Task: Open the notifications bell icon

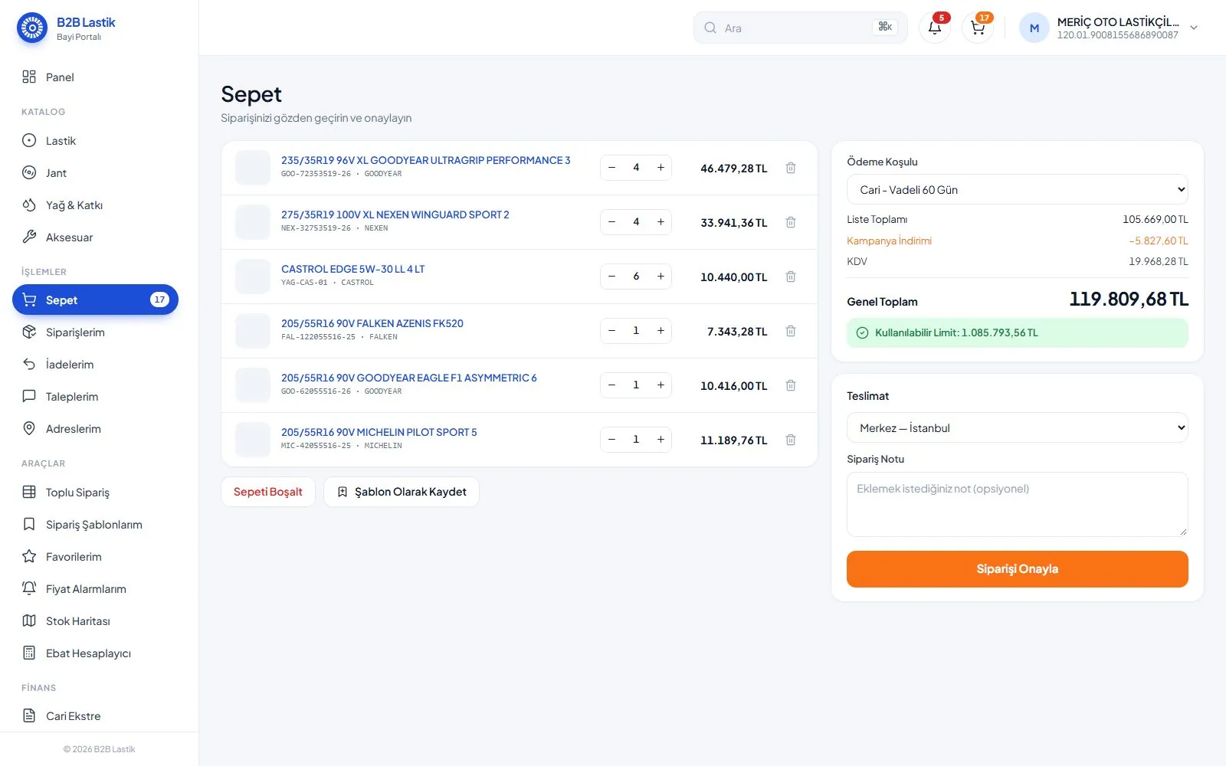Action: [x=934, y=28]
